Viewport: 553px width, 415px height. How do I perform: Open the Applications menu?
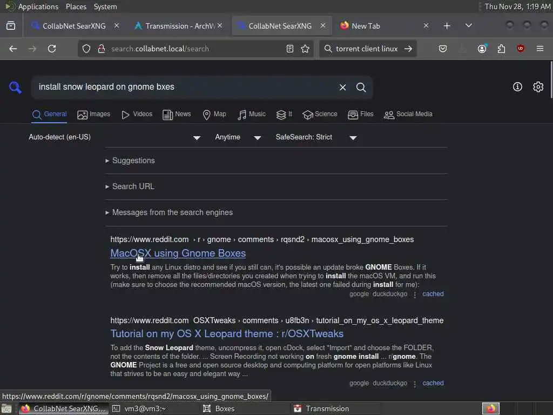click(38, 6)
